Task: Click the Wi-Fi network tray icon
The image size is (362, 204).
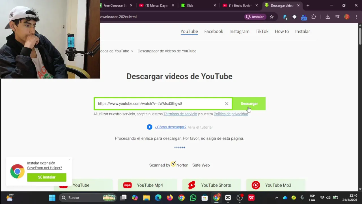Action: coord(322,198)
